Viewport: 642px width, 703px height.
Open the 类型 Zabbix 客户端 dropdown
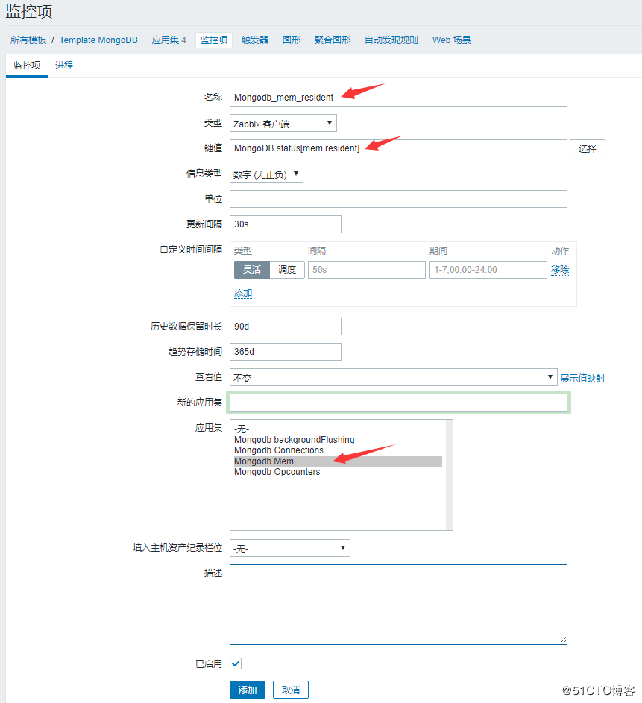[x=283, y=123]
